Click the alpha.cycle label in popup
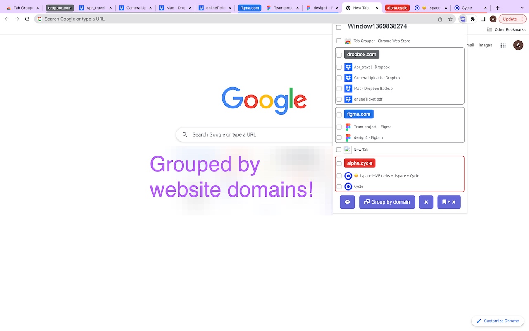 (x=360, y=163)
